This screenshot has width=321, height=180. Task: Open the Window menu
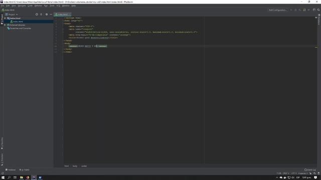tap(66, 5)
